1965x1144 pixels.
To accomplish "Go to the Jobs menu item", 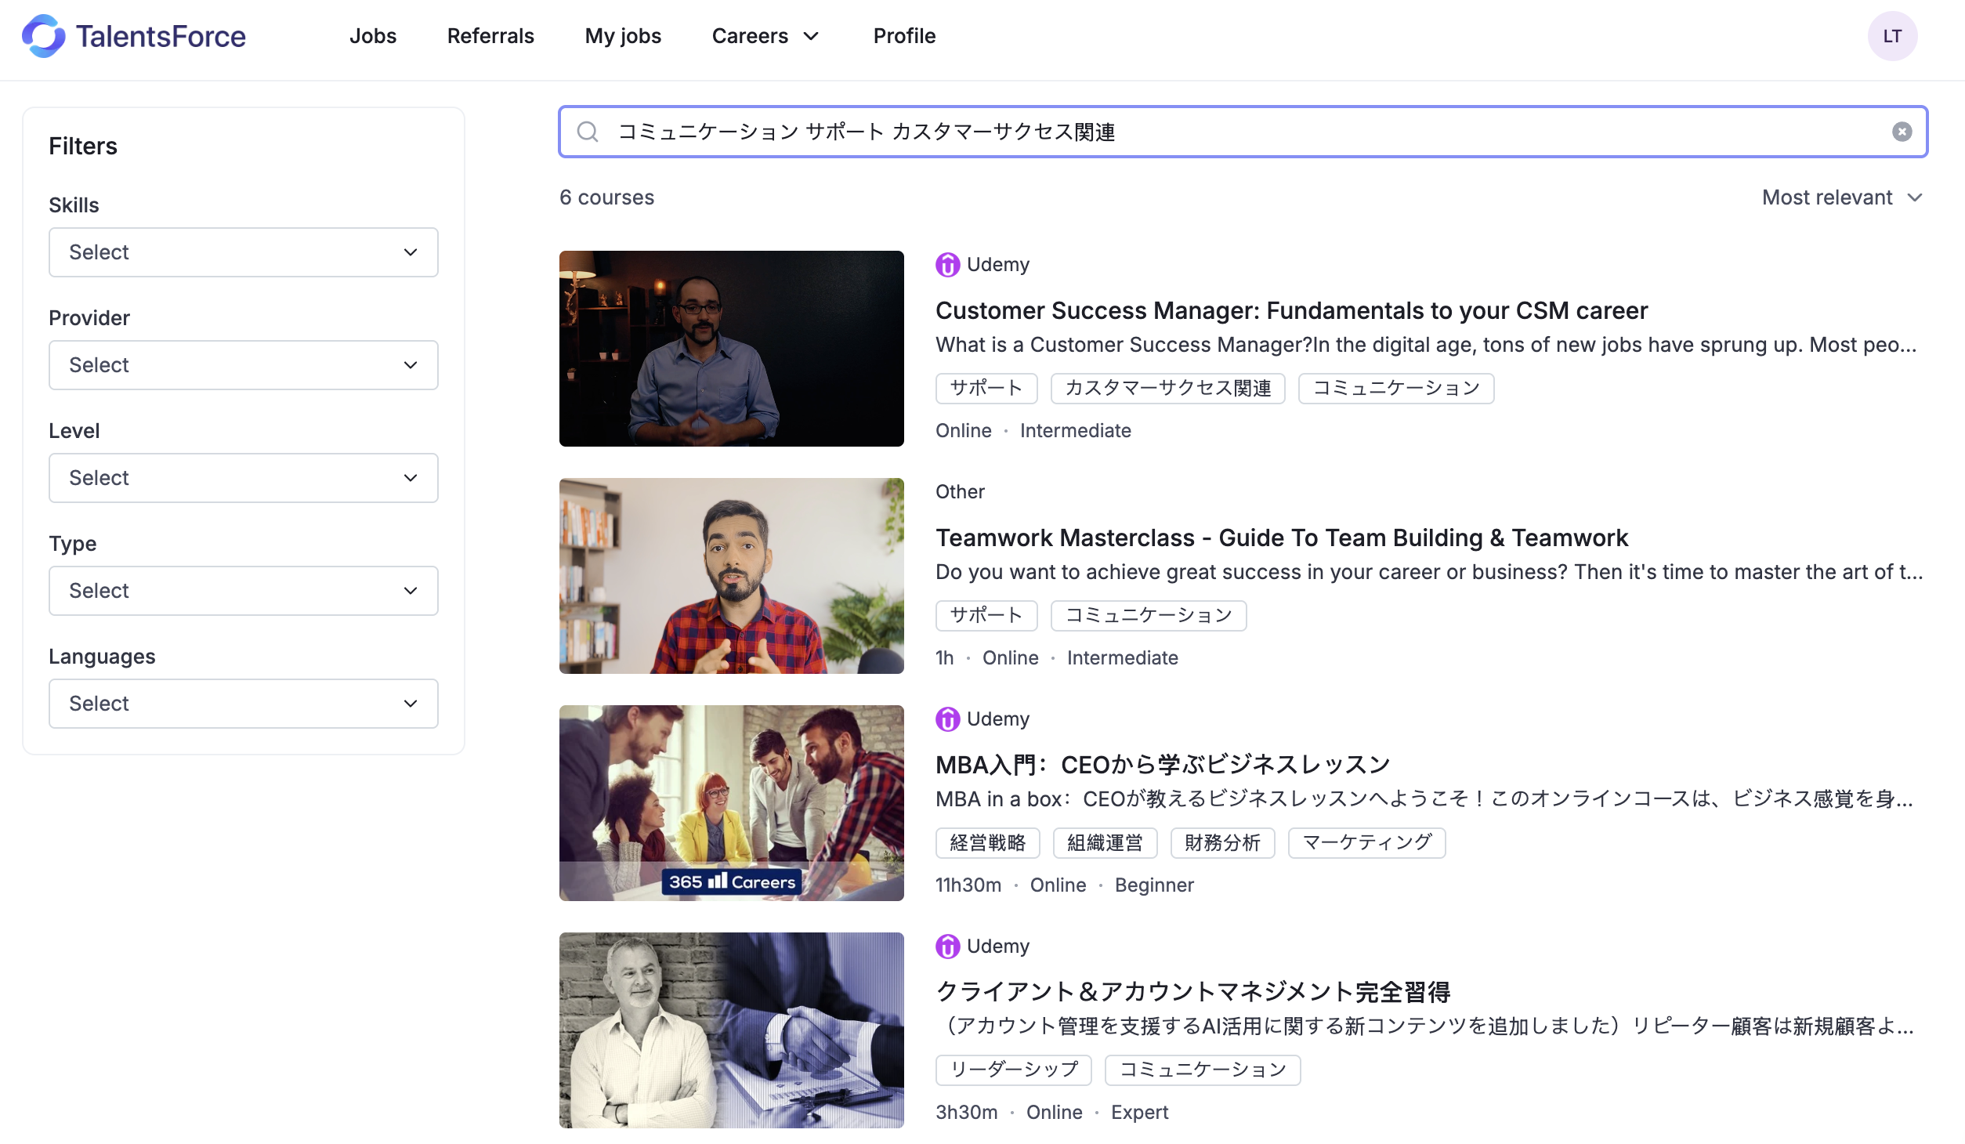I will click(373, 36).
